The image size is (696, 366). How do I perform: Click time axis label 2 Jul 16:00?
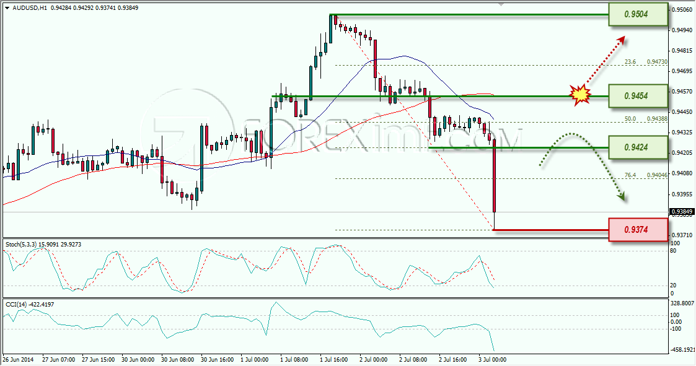453,359
